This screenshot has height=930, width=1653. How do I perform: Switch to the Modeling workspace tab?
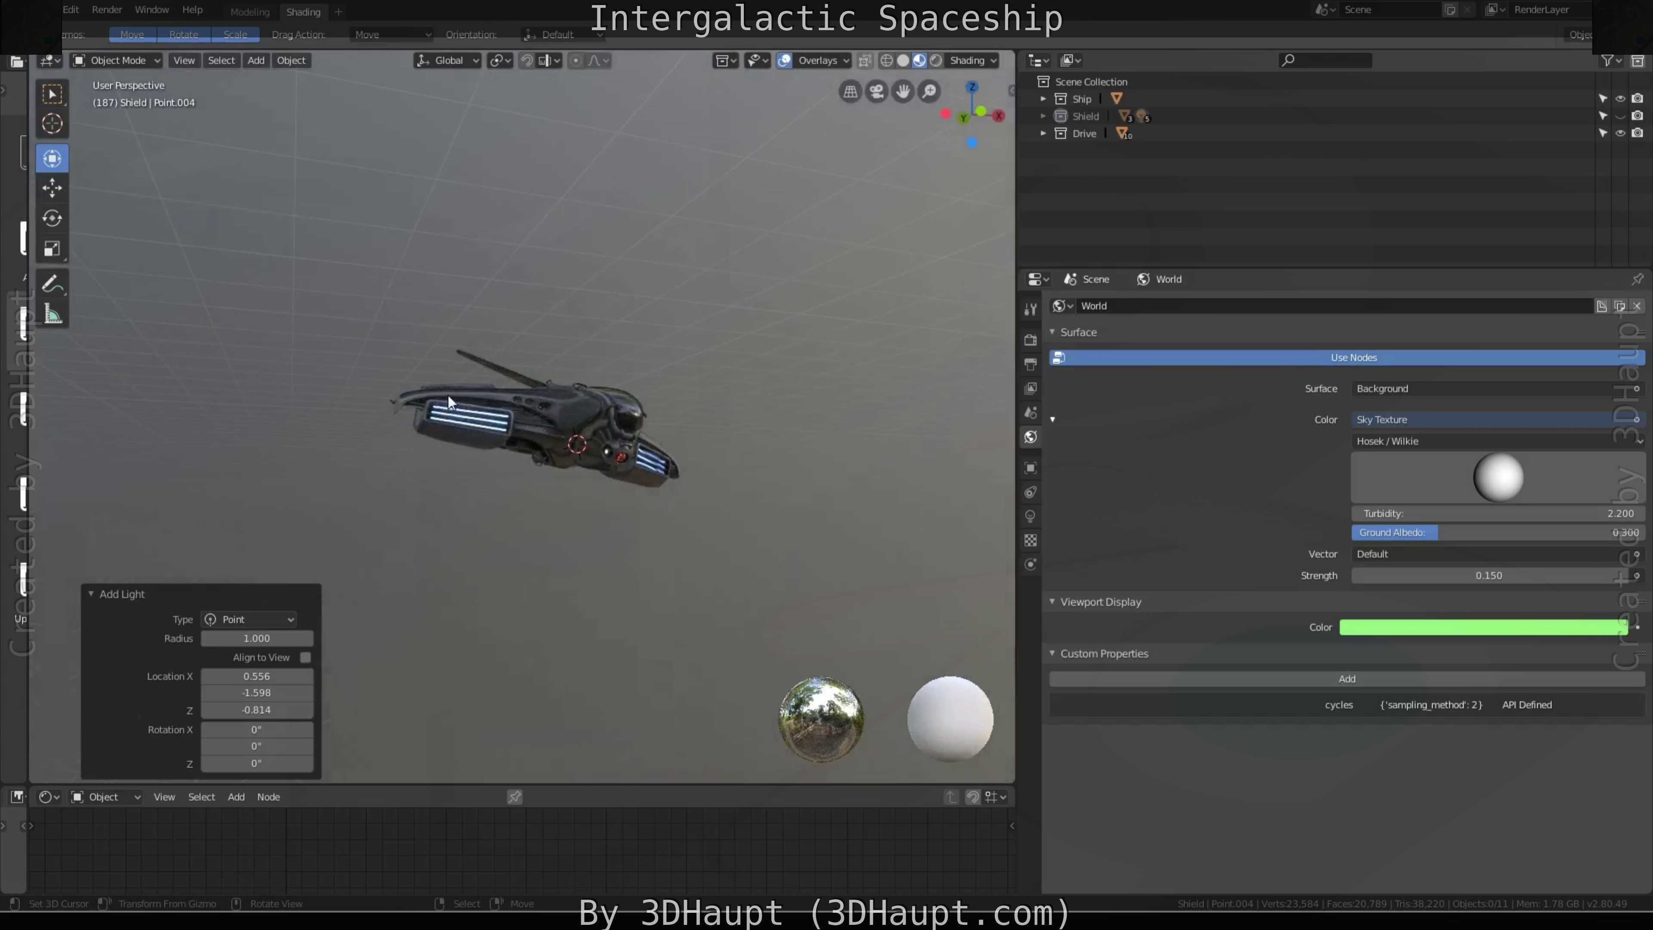pyautogui.click(x=250, y=12)
